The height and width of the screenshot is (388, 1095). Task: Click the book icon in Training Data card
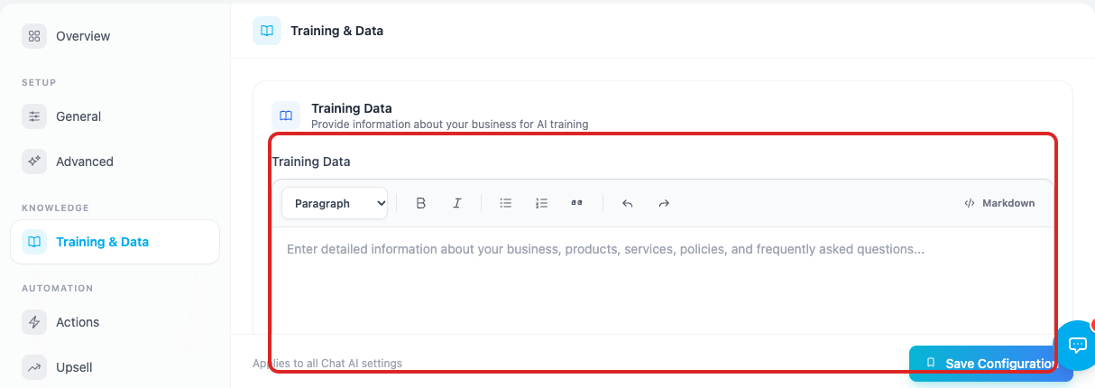point(286,115)
